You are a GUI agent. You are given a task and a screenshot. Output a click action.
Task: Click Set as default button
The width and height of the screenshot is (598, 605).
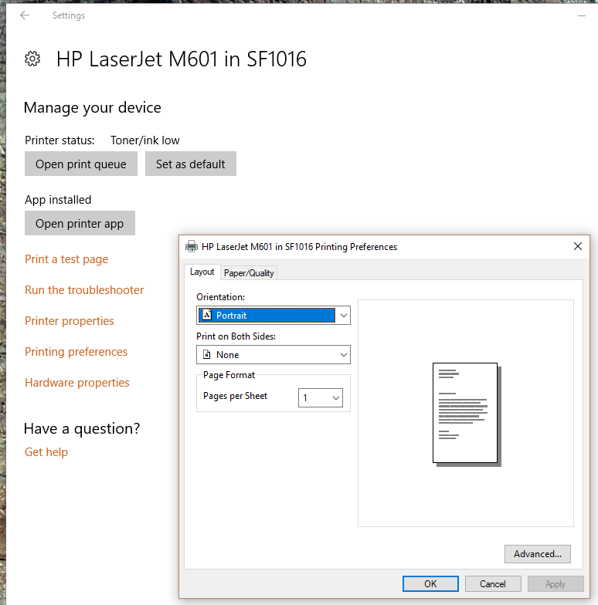(190, 164)
